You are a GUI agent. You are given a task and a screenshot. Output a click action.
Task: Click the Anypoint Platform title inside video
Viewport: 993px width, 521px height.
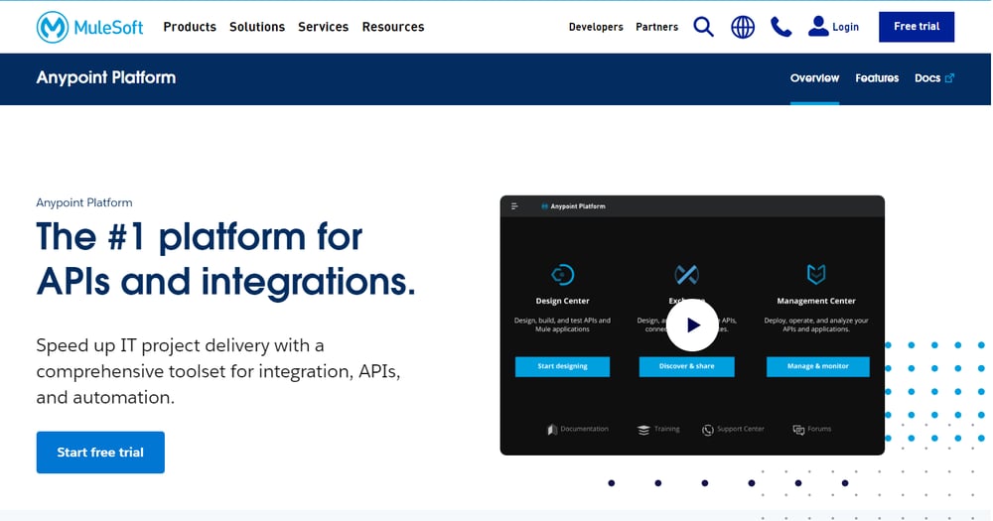pos(578,206)
